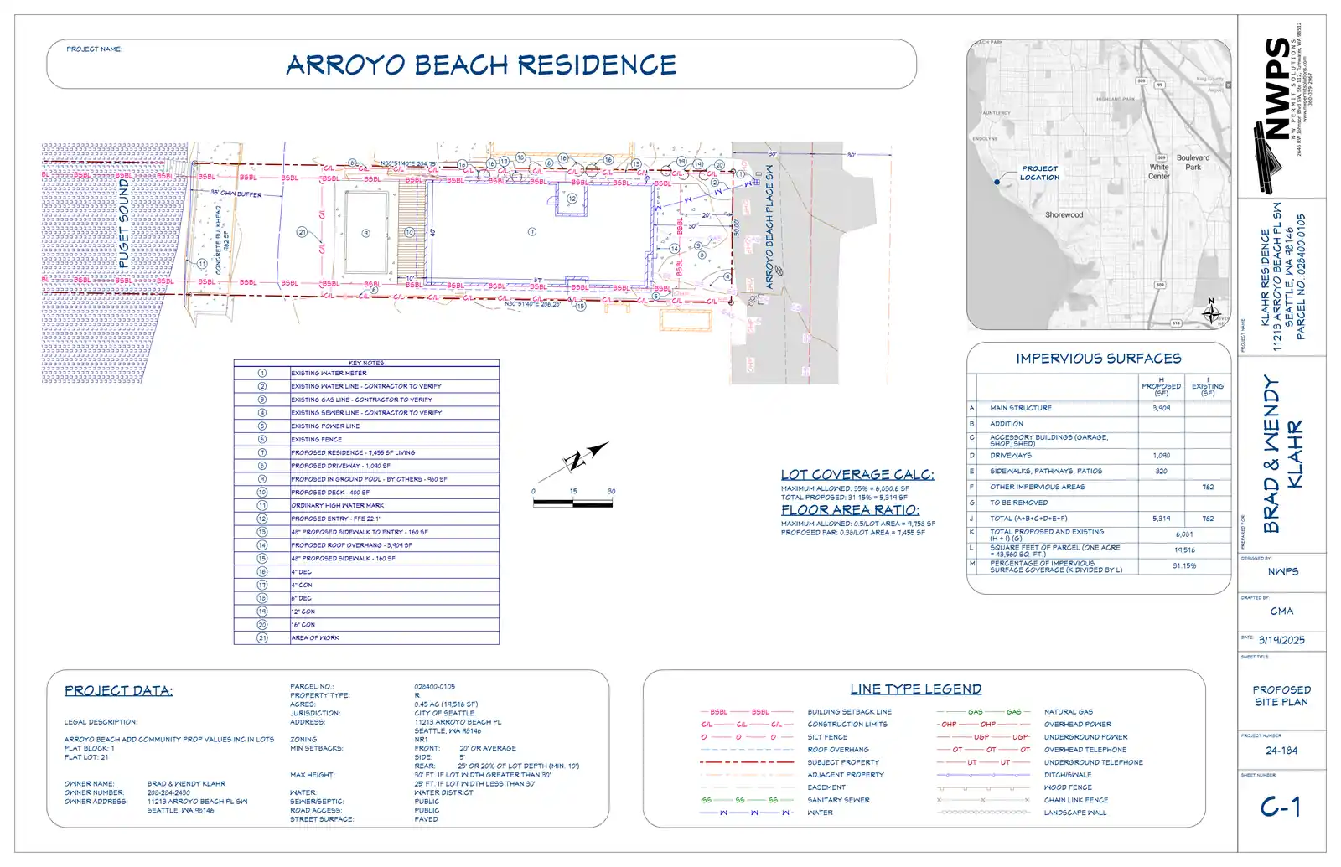
Task: Click circled key marker 9 in pool
Action: click(365, 233)
